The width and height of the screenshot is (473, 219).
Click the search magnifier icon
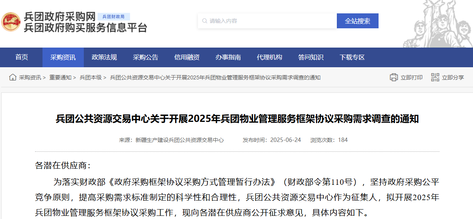205,21
